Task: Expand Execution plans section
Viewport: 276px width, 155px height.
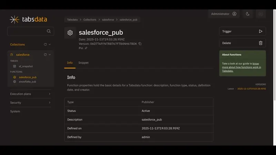Action: 30,94
